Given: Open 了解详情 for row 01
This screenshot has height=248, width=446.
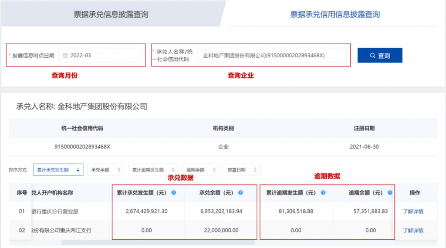Looking at the screenshot, I should tap(413, 212).
